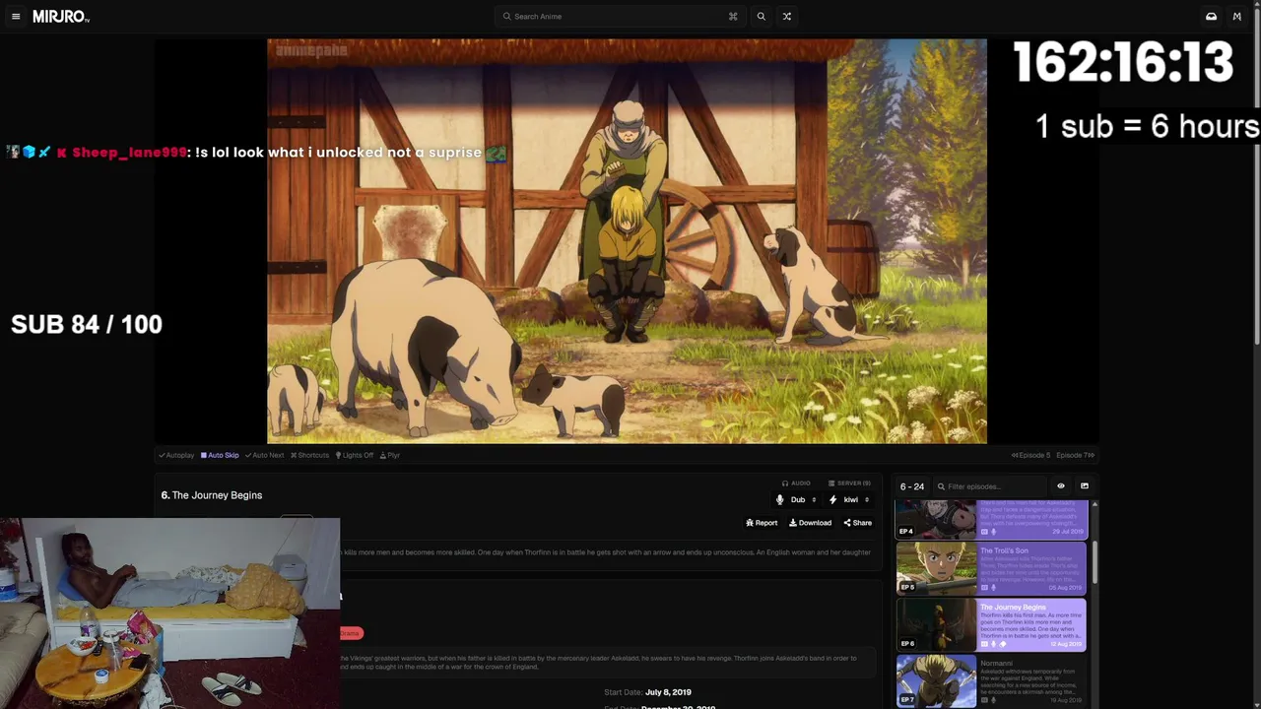The height and width of the screenshot is (709, 1261).
Task: Click the SERVER label above kiwi
Action: pyautogui.click(x=849, y=483)
